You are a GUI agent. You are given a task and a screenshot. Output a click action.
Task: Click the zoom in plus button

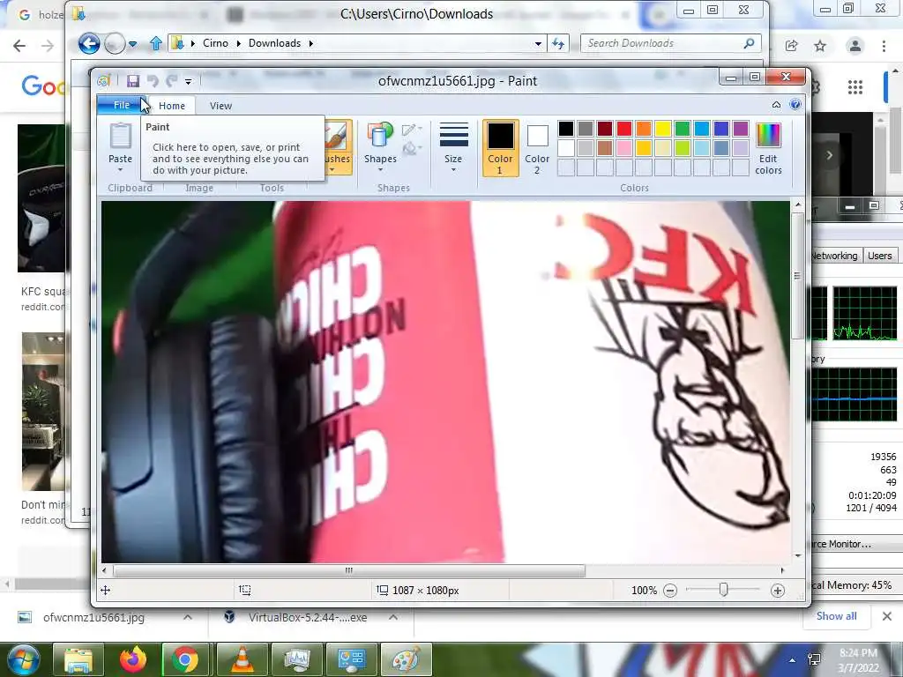coord(778,590)
